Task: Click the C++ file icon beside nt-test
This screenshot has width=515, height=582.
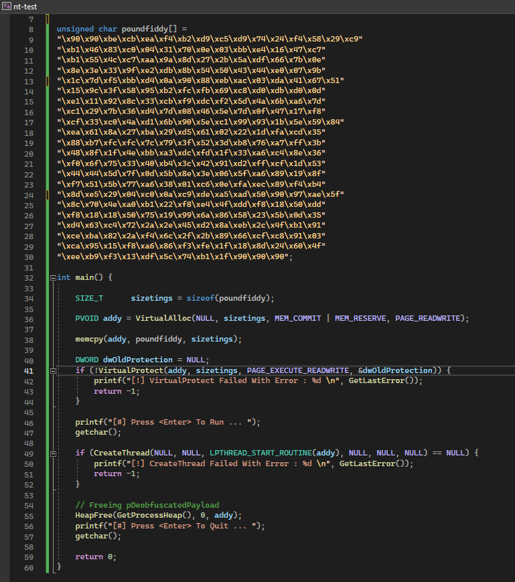Action: click(6, 6)
